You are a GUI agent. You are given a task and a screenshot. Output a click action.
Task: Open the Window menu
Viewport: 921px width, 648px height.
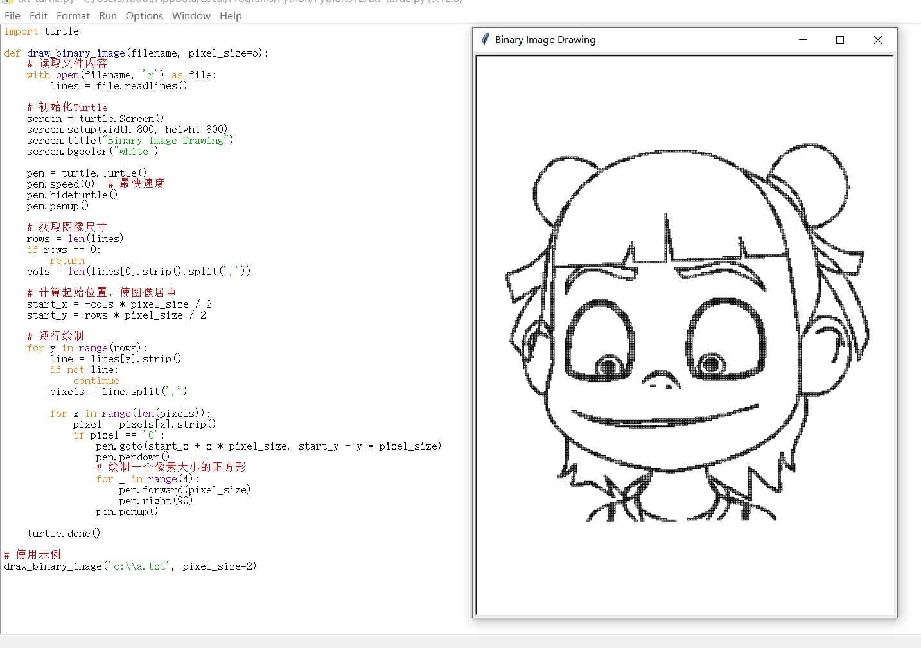(191, 15)
